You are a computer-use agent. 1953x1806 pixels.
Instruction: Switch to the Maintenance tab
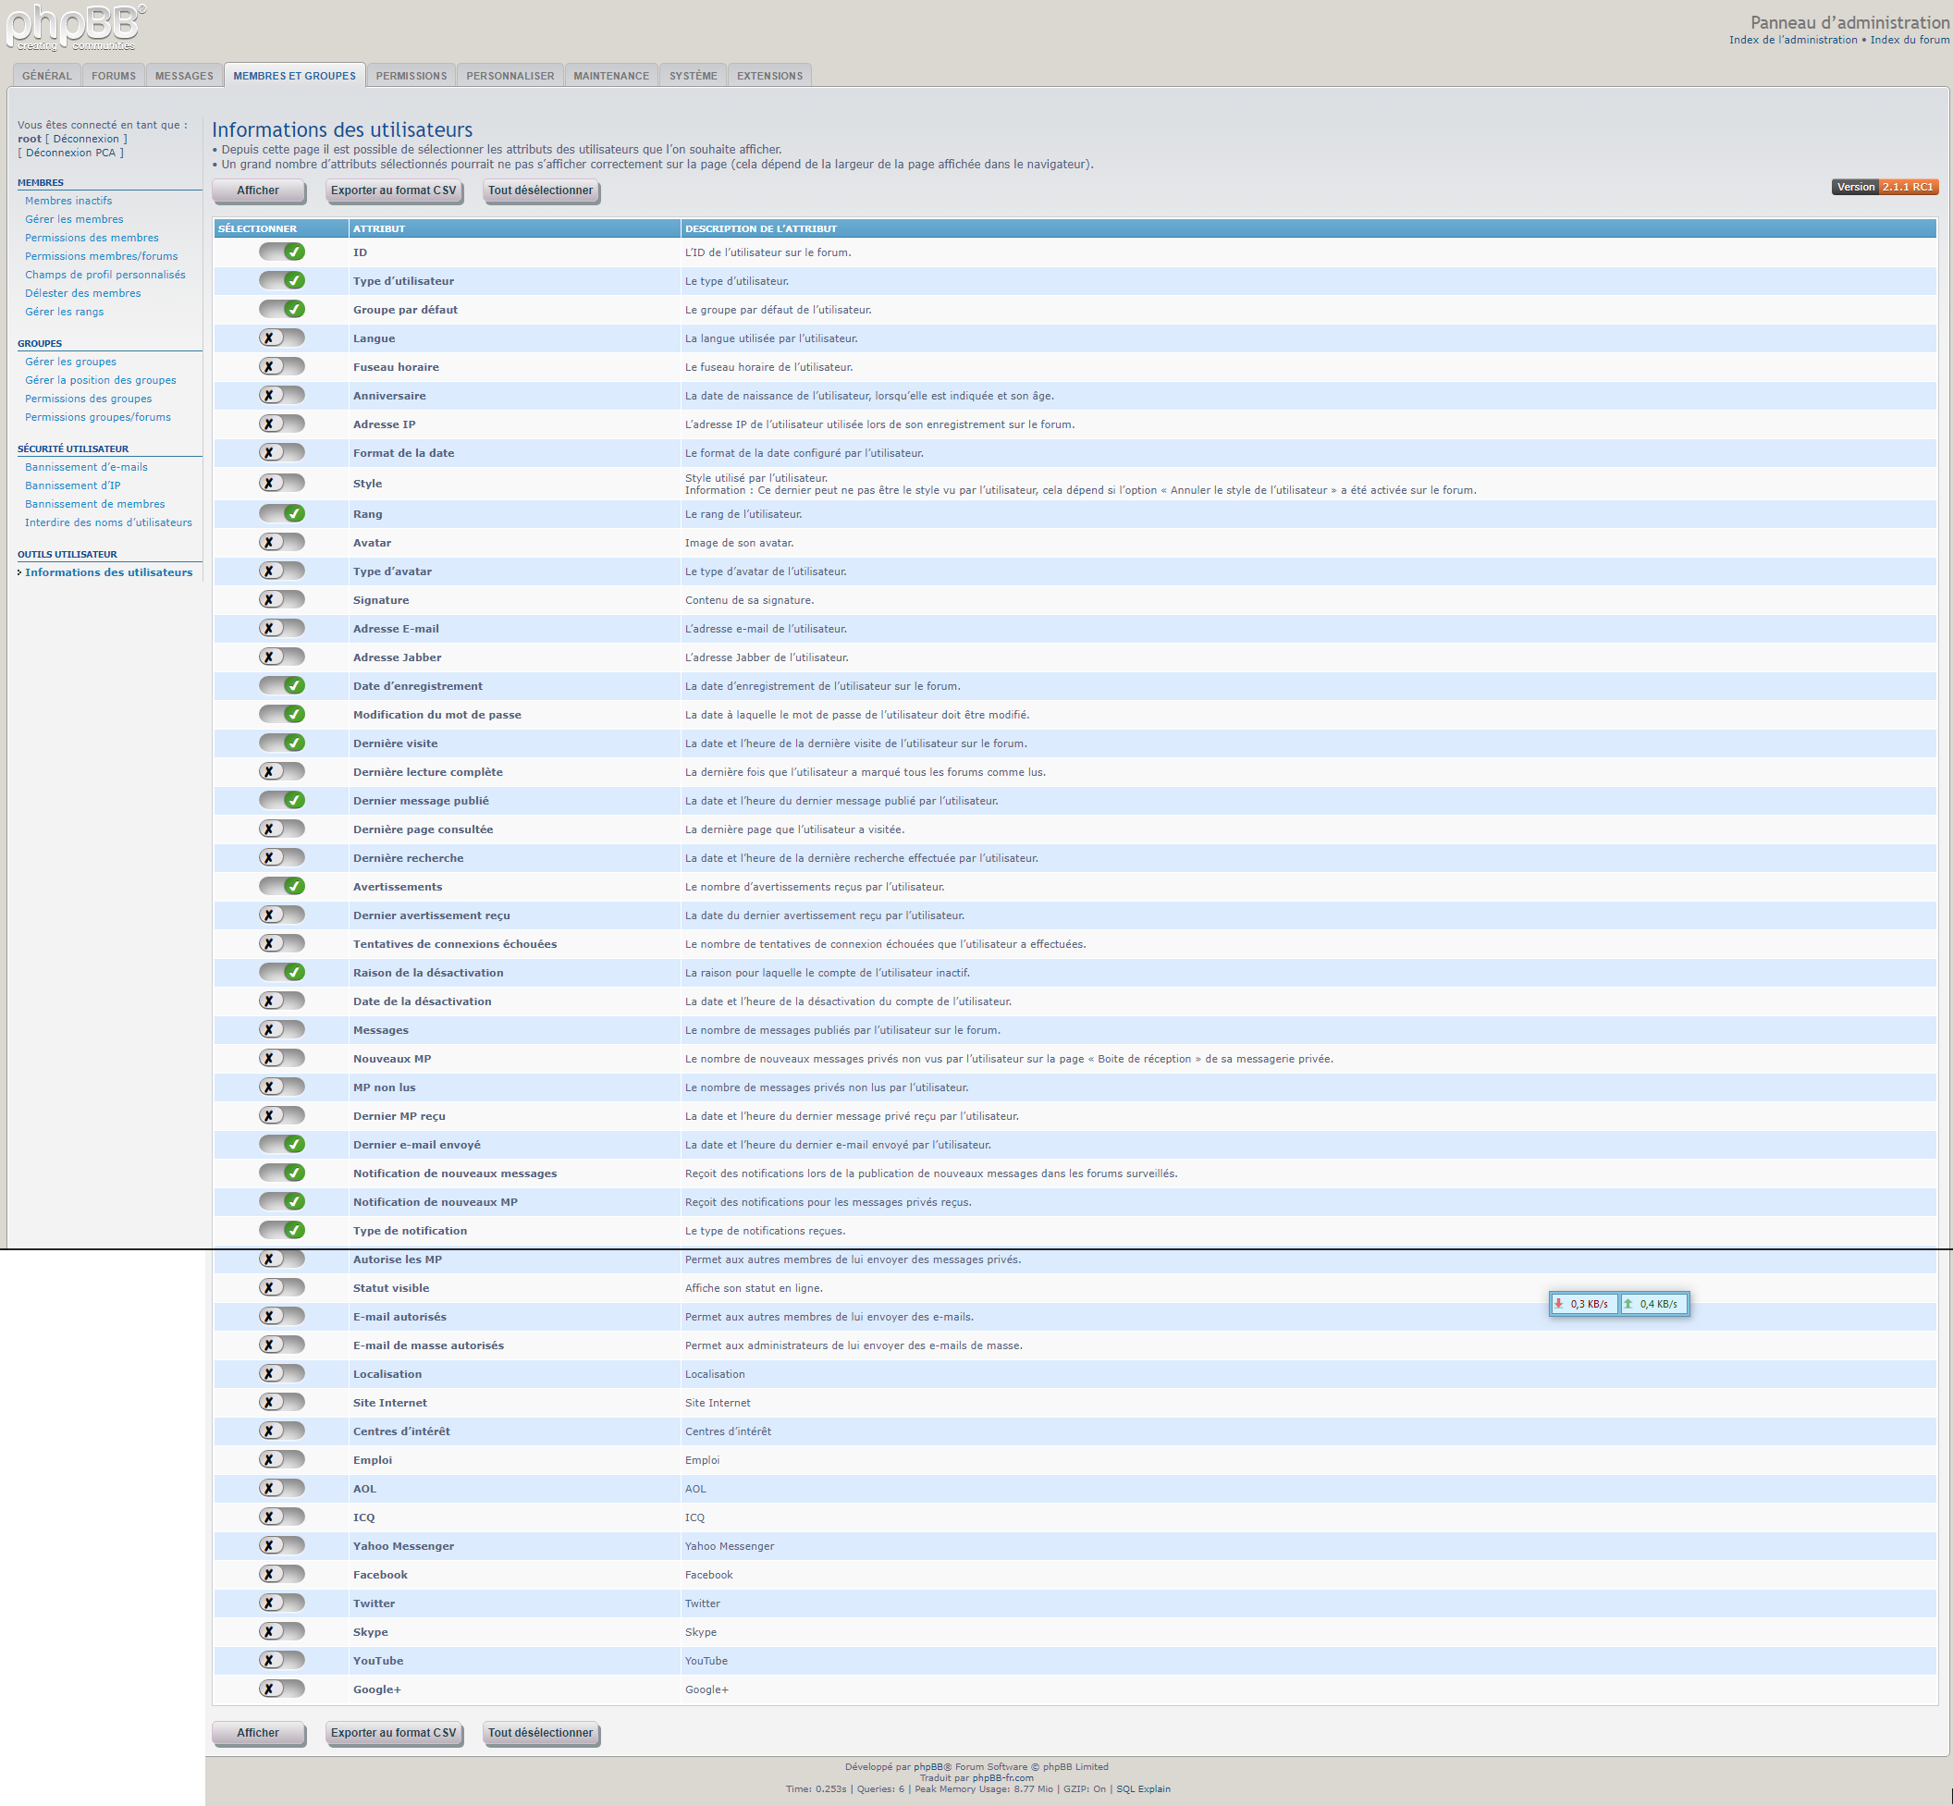pos(611,76)
